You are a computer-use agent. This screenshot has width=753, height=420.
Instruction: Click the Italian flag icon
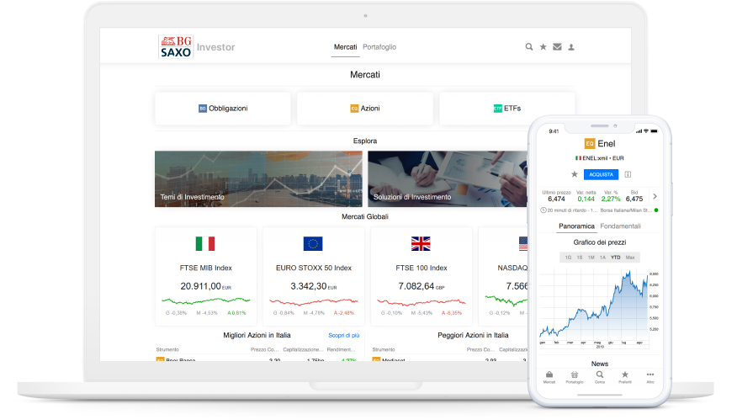[x=205, y=243]
